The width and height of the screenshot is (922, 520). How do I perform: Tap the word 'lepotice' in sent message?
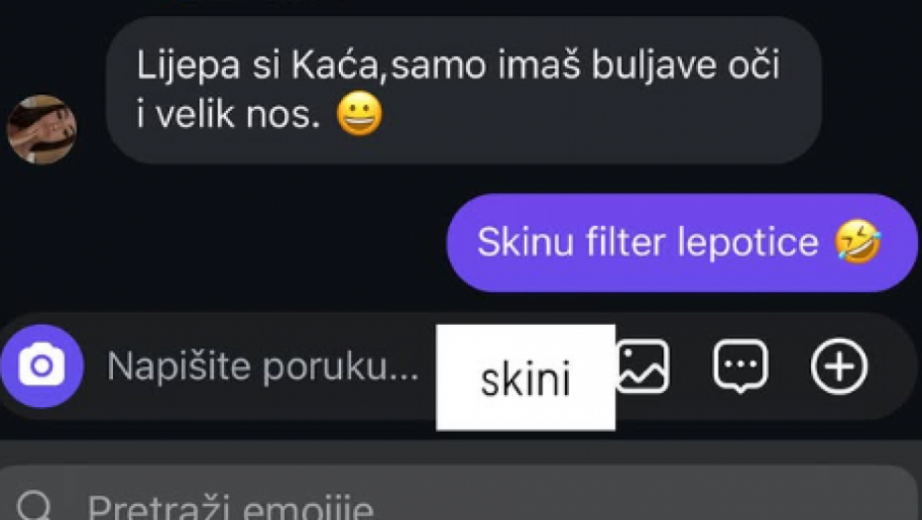click(x=748, y=243)
